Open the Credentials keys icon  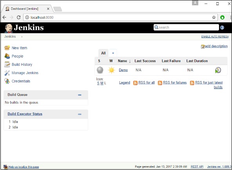point(7,81)
